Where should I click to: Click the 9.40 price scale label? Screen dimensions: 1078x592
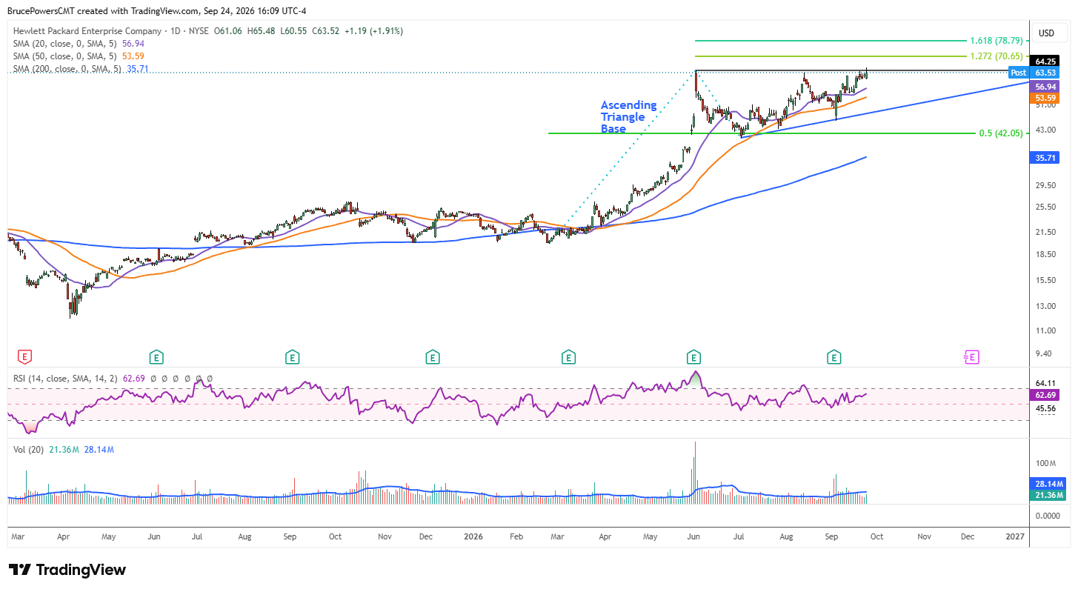(1045, 353)
